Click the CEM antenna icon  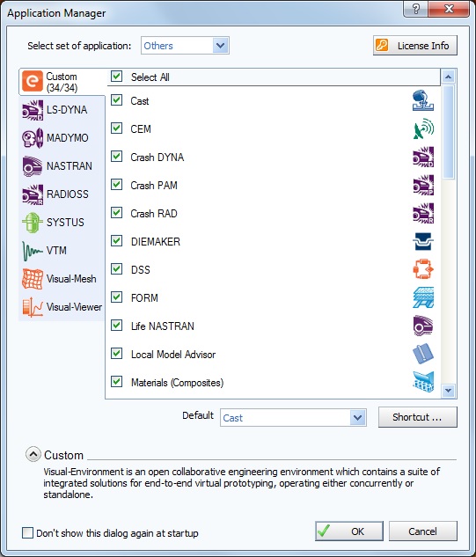423,128
